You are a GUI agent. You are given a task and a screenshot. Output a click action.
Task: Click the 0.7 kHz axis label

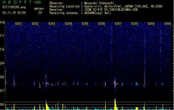click(2, 91)
